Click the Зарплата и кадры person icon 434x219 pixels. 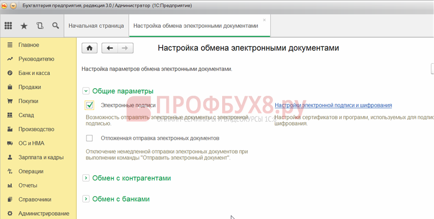click(x=10, y=157)
